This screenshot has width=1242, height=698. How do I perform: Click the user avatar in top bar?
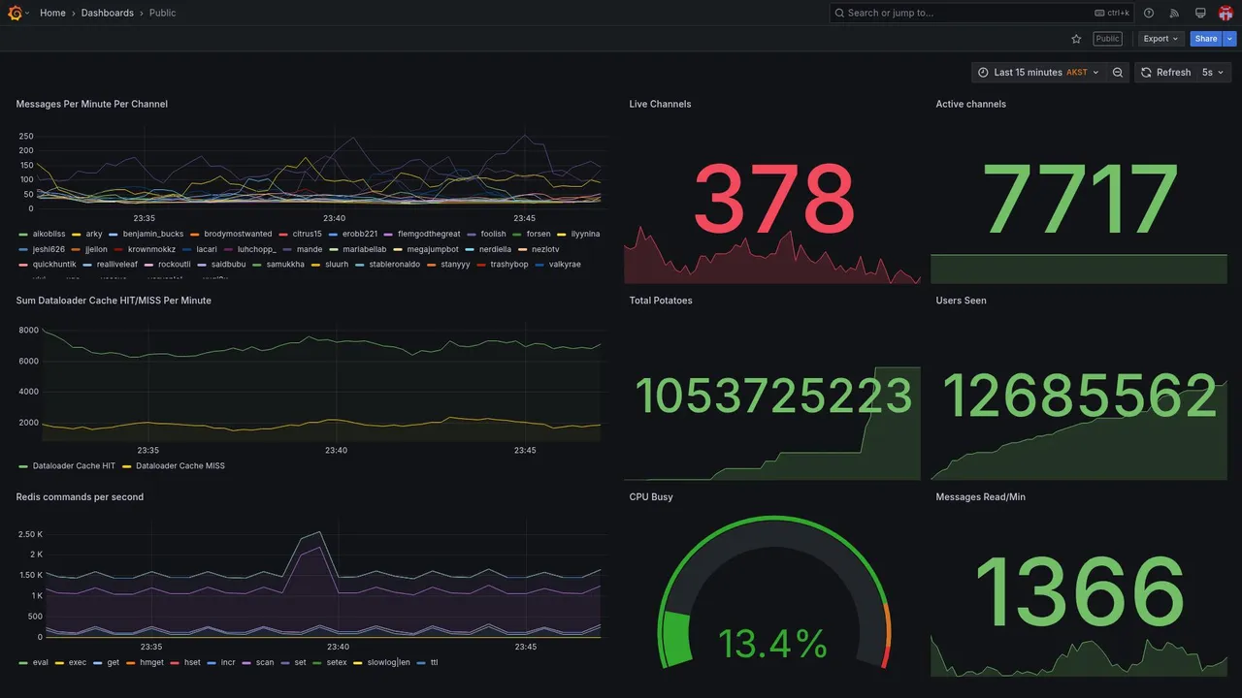tap(1226, 13)
